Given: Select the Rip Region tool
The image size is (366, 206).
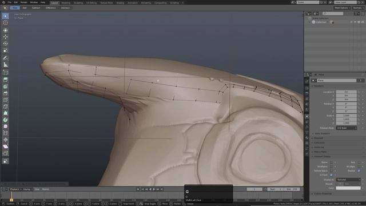Looking at the screenshot, I should point(5,153).
